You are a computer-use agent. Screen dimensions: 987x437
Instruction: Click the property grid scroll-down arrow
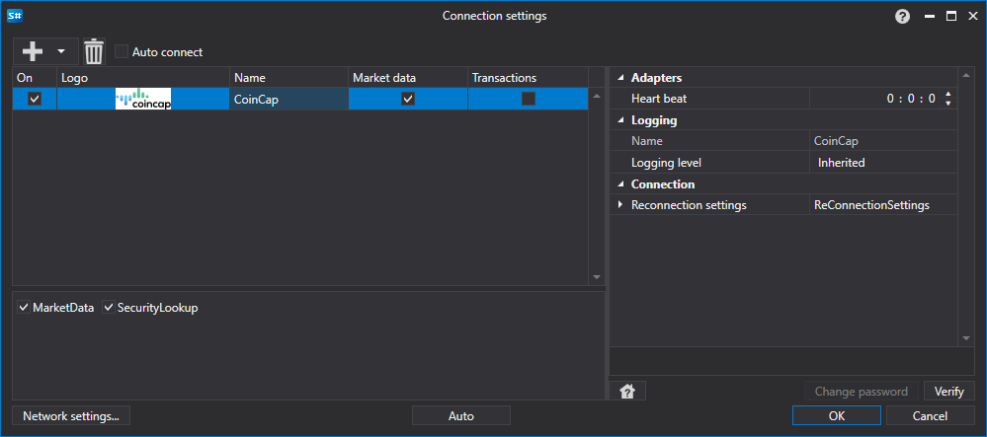[967, 338]
